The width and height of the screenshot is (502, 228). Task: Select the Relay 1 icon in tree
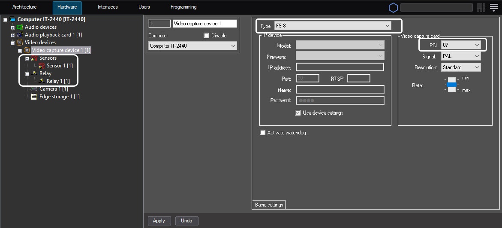point(42,81)
